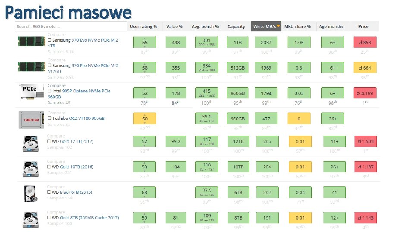Click the yellow user rating 50 box for Toshiba
This screenshot has width=414, height=232.
coord(145,119)
